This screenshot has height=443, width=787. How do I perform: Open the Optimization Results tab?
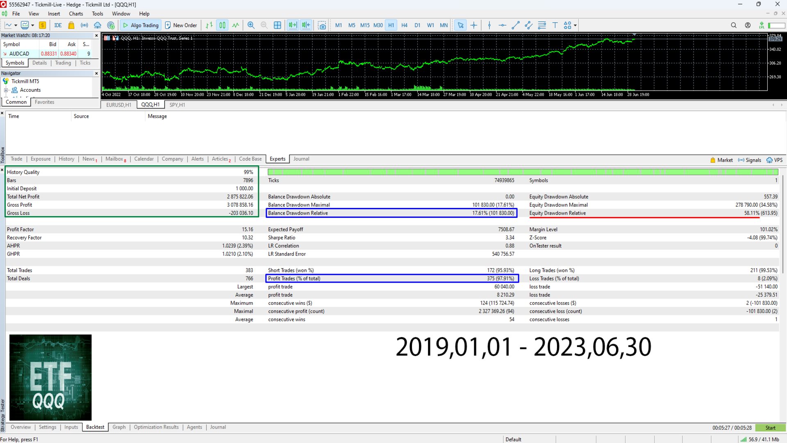coord(156,427)
